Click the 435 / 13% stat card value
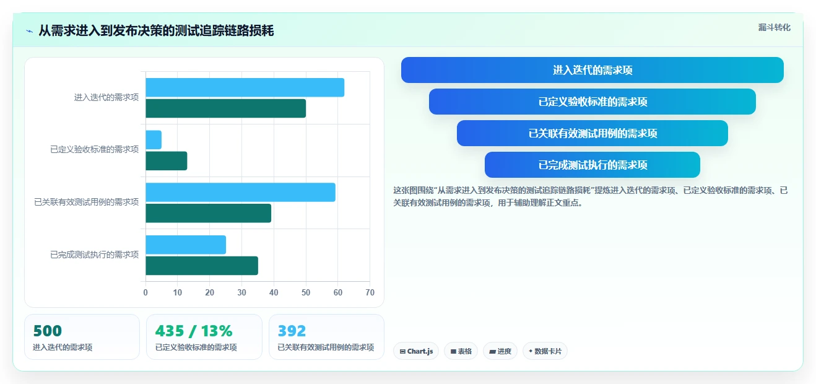The height and width of the screenshot is (384, 816). click(x=194, y=331)
